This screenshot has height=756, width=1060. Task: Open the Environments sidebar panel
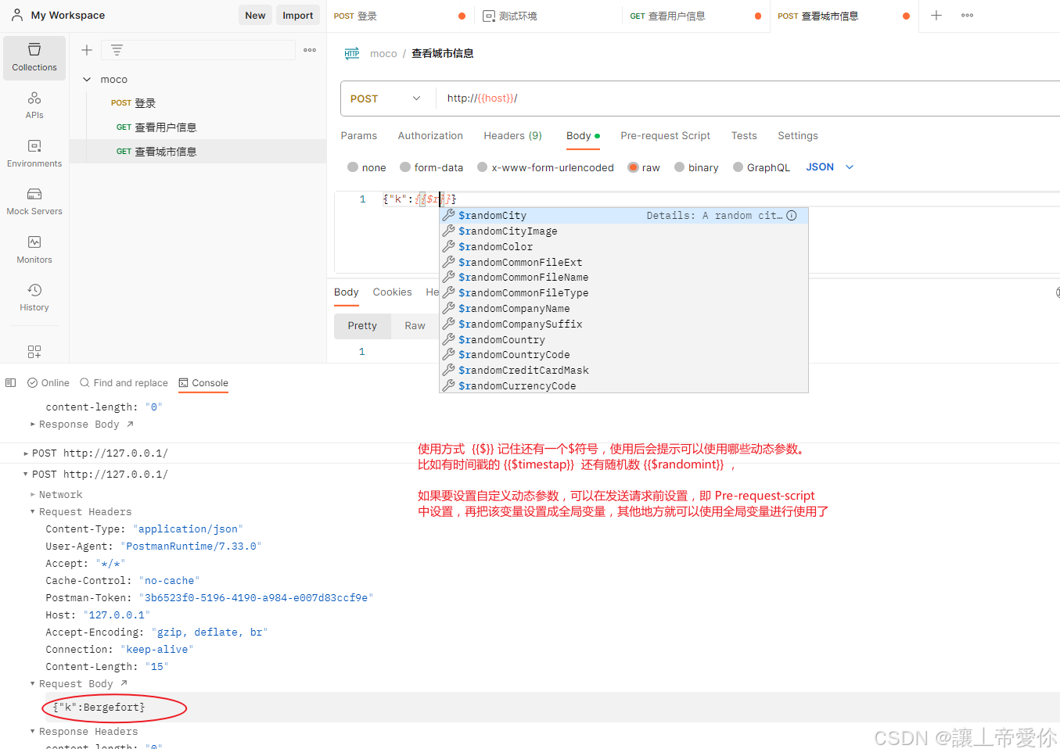pos(34,154)
